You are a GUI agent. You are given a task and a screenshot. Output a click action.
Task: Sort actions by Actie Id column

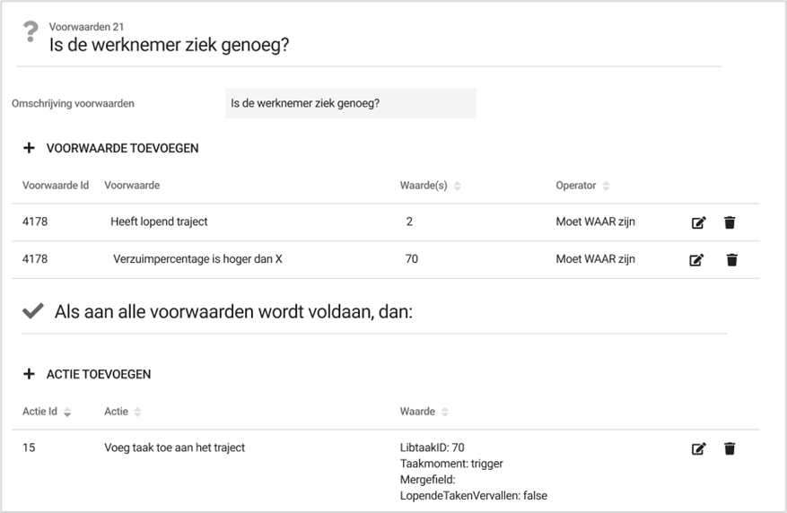67,412
